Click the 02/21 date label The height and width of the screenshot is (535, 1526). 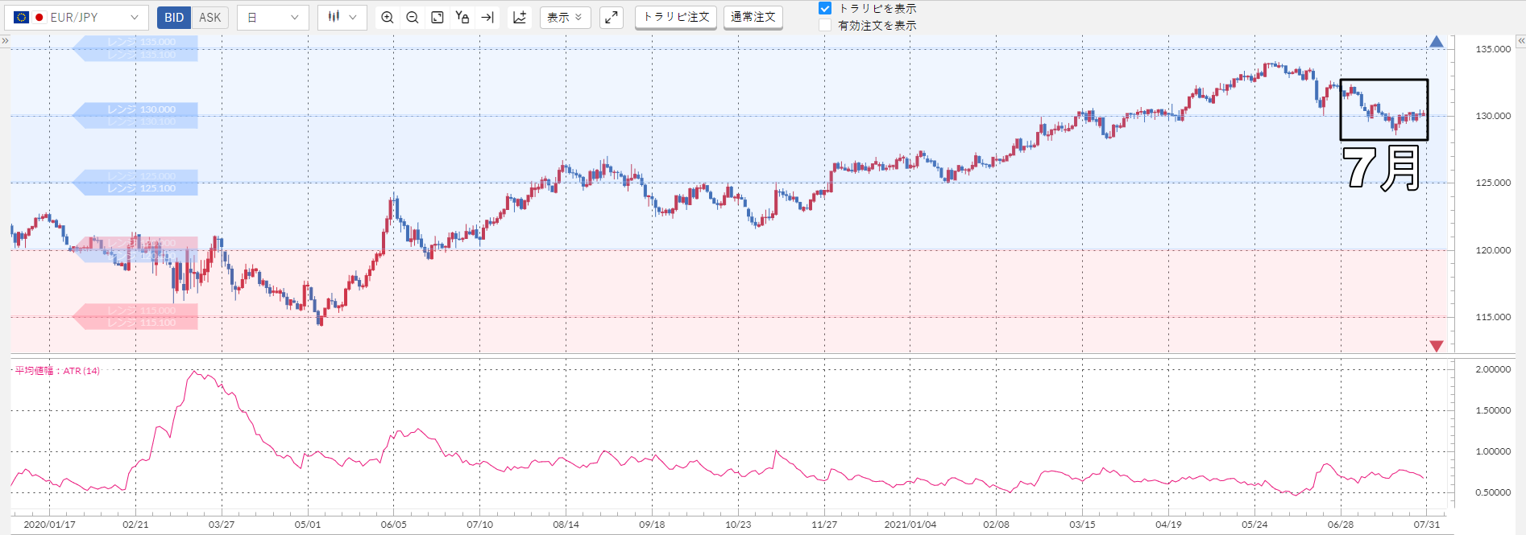tap(135, 525)
